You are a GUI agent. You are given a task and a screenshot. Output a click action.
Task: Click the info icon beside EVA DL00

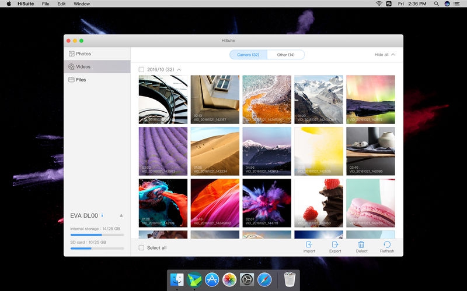pyautogui.click(x=102, y=215)
